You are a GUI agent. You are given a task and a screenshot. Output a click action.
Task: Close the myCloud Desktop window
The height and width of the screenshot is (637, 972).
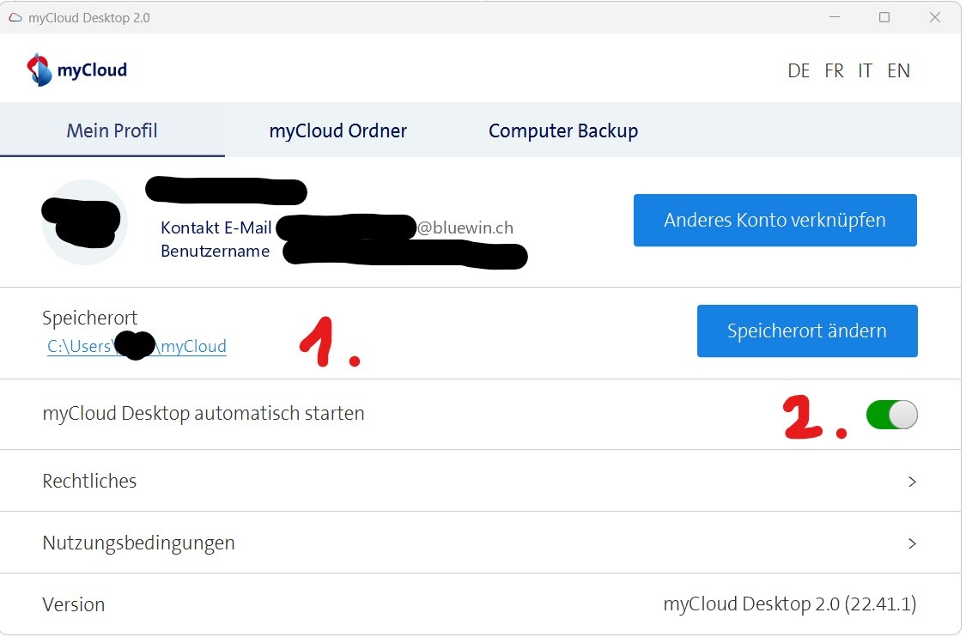934,17
